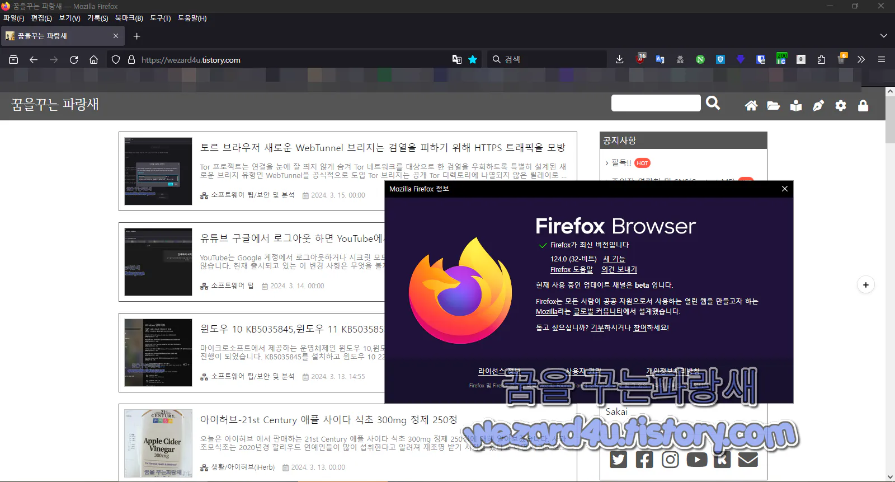This screenshot has height=482, width=895.
Task: Close the 꿈을꾸는 파랑새 tab
Action: [116, 36]
